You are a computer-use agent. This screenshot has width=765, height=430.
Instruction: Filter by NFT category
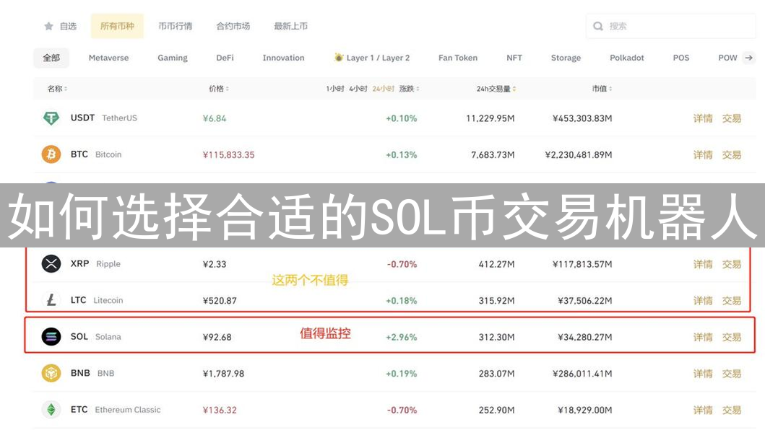[514, 58]
